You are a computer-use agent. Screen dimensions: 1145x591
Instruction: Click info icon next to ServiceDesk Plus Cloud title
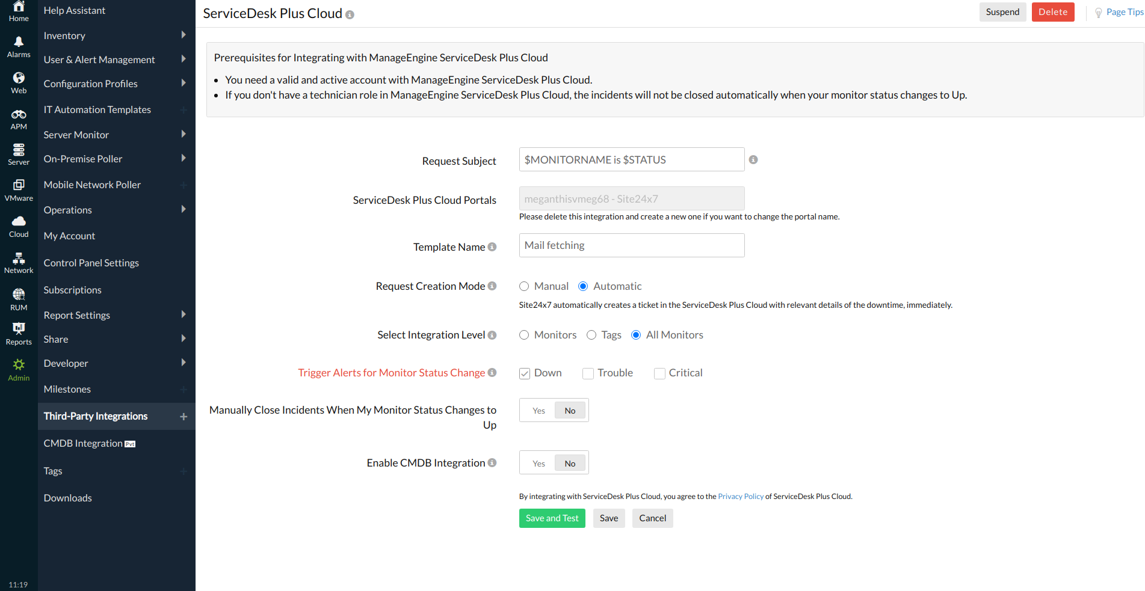coord(350,14)
